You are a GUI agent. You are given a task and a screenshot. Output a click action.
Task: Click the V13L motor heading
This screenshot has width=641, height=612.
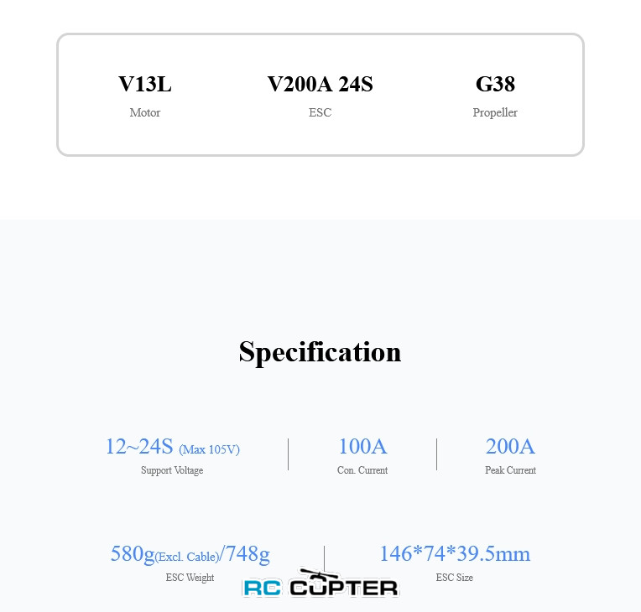point(145,84)
